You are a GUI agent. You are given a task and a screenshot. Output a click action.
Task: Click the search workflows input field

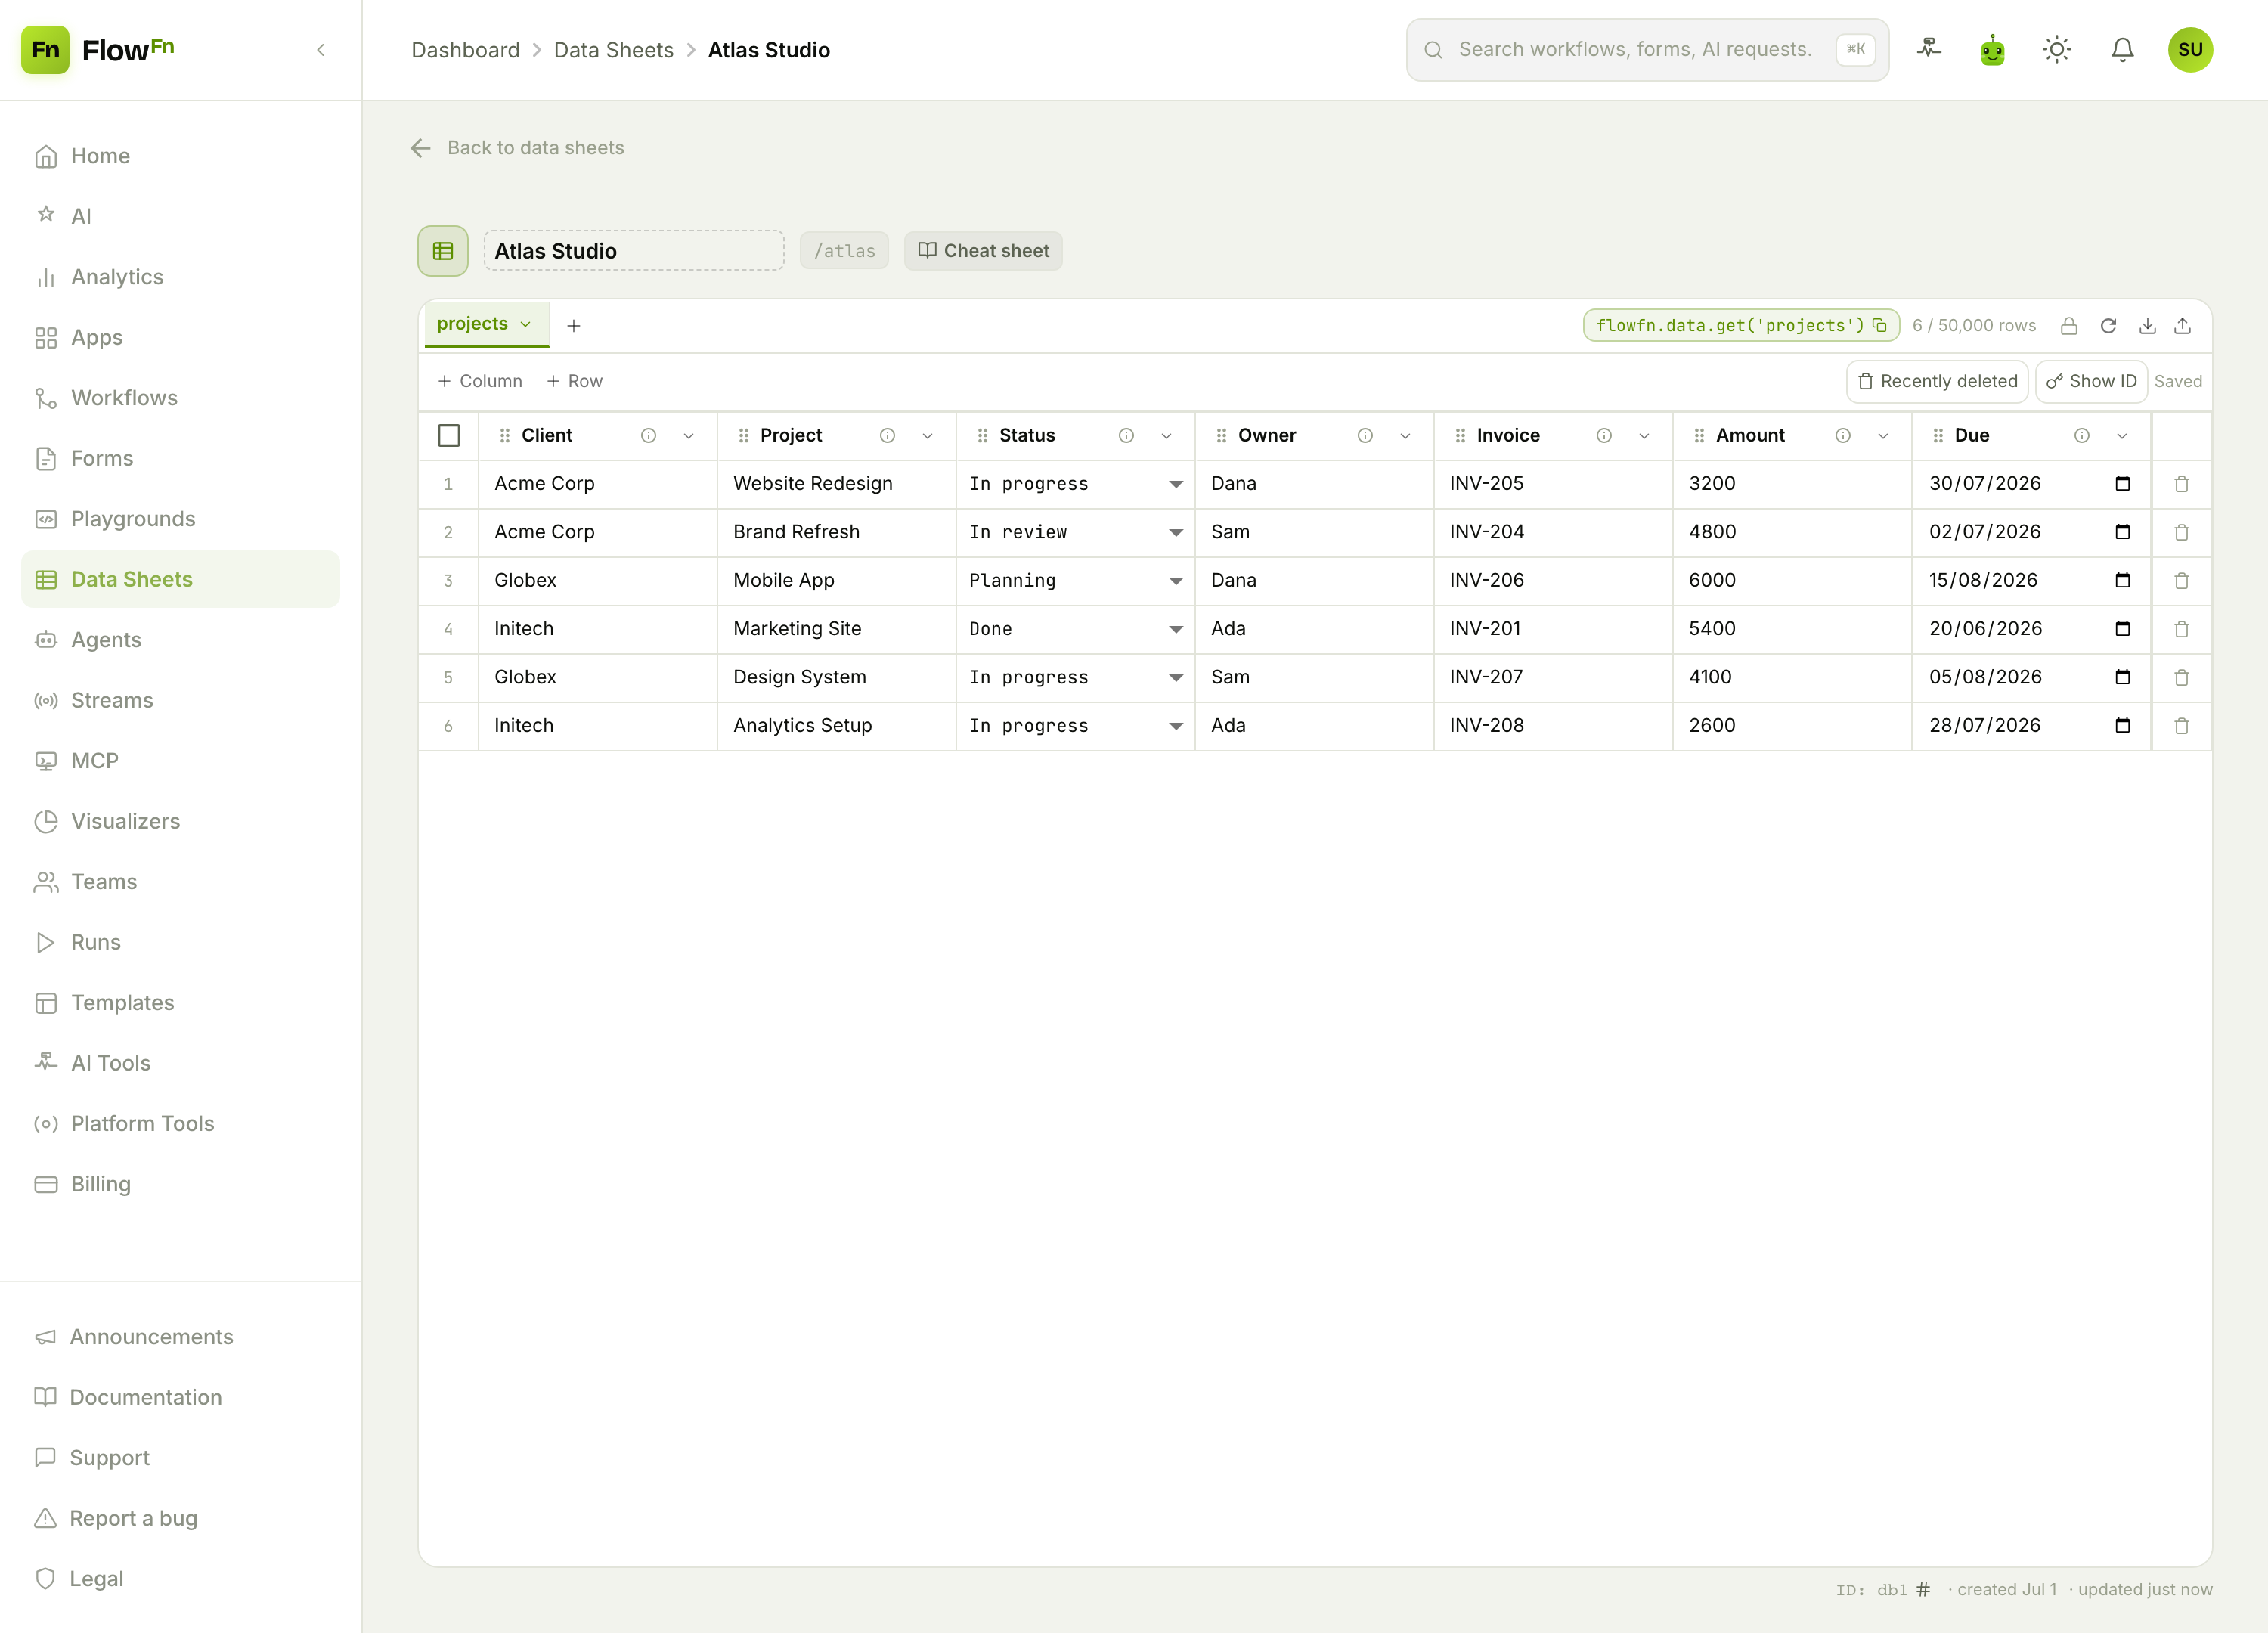(x=1647, y=49)
